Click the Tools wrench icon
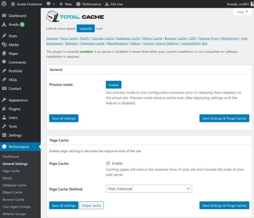 [4, 126]
